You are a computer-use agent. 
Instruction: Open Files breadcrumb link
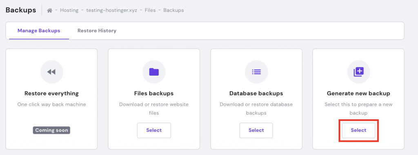150,10
